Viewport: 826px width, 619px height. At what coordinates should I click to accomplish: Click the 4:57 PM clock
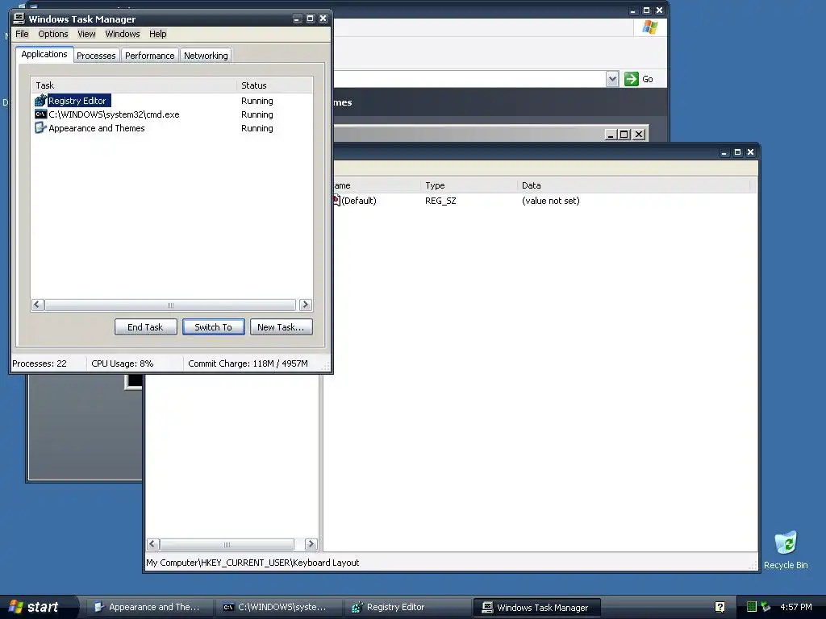[x=795, y=607]
